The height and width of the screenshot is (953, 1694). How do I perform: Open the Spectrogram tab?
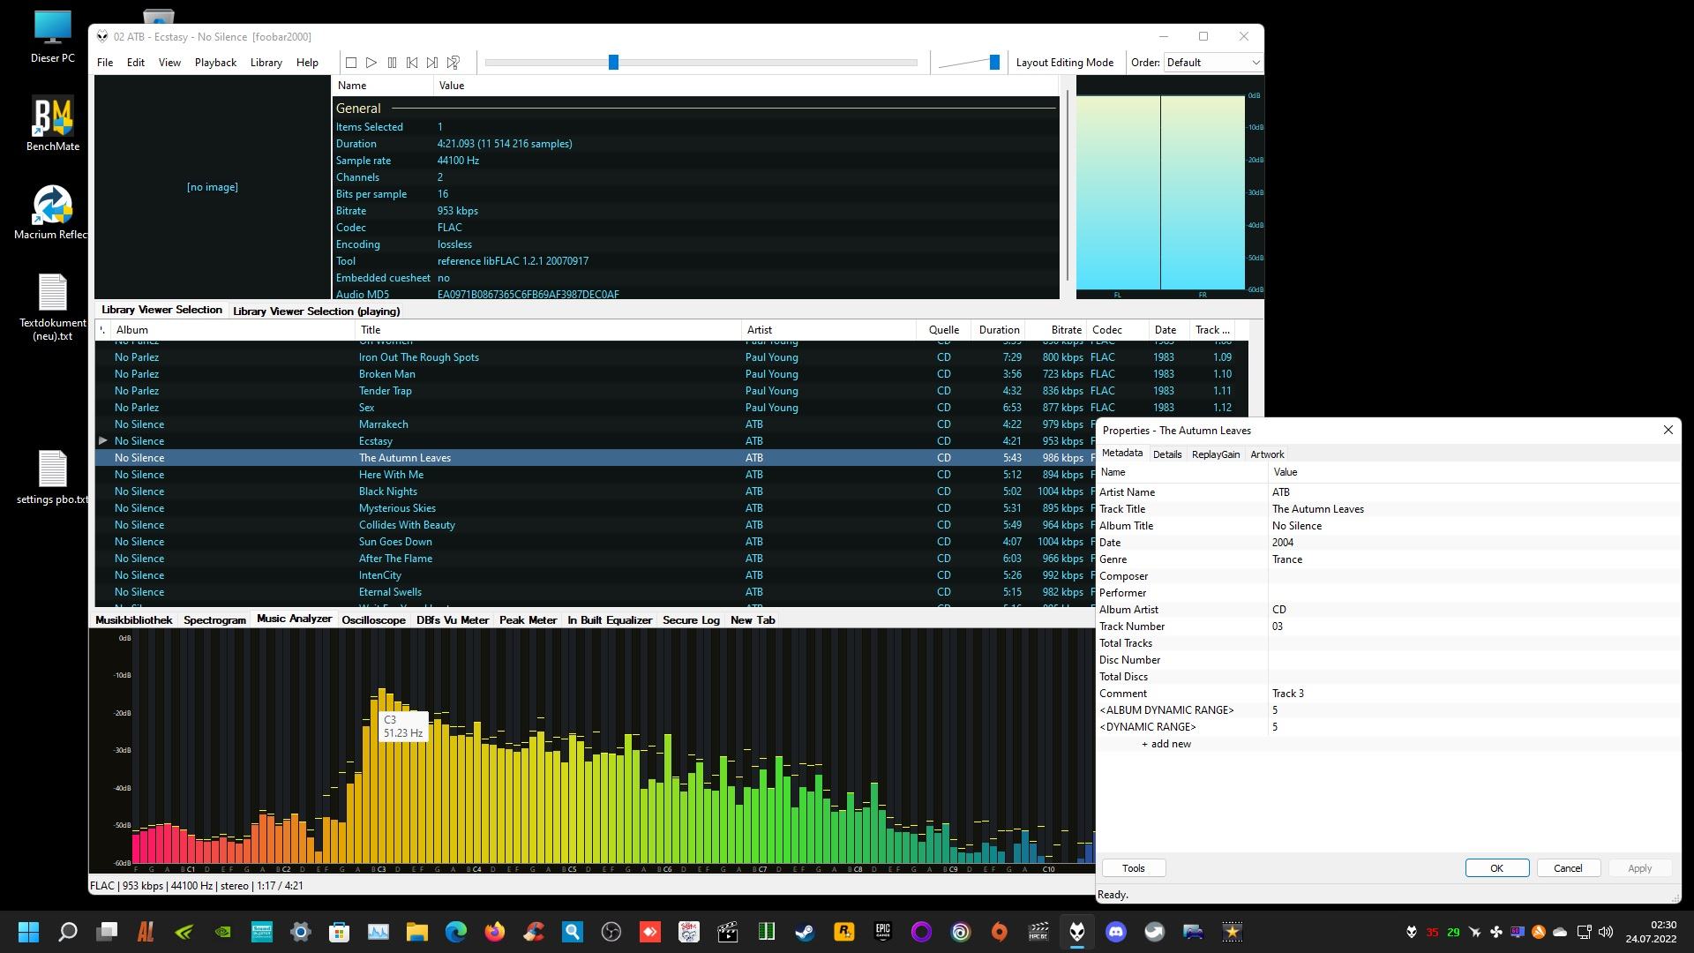point(214,620)
